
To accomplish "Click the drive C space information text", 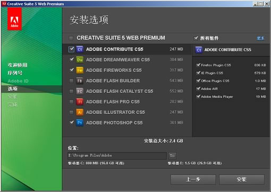I will click(x=96, y=163).
